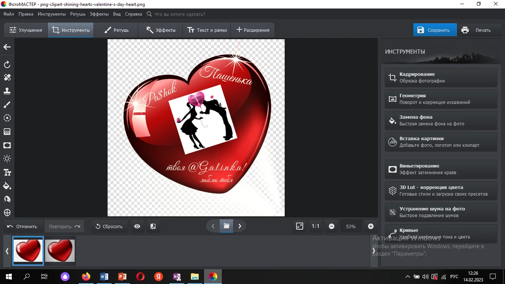Select the healing brush (bandage) tool

tap(7, 77)
